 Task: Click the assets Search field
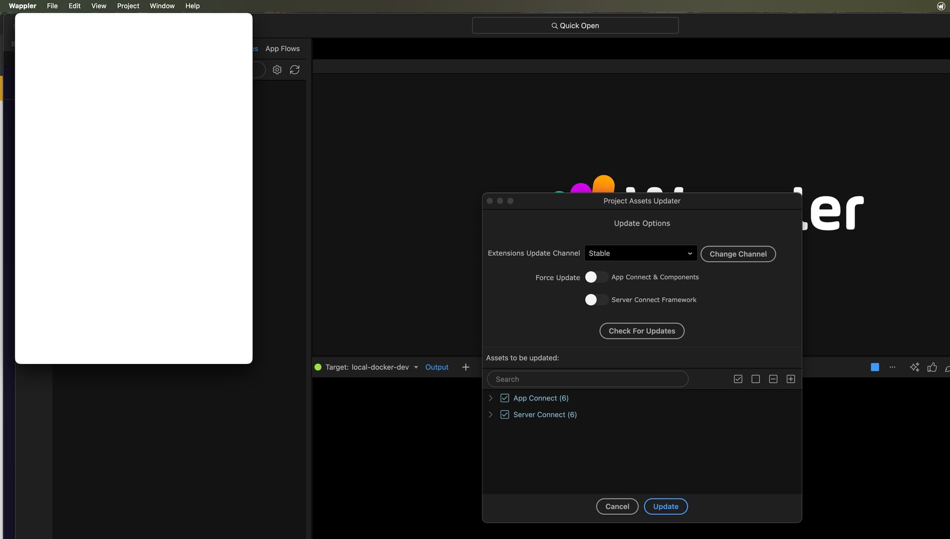(587, 379)
